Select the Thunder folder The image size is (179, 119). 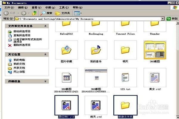point(155,28)
